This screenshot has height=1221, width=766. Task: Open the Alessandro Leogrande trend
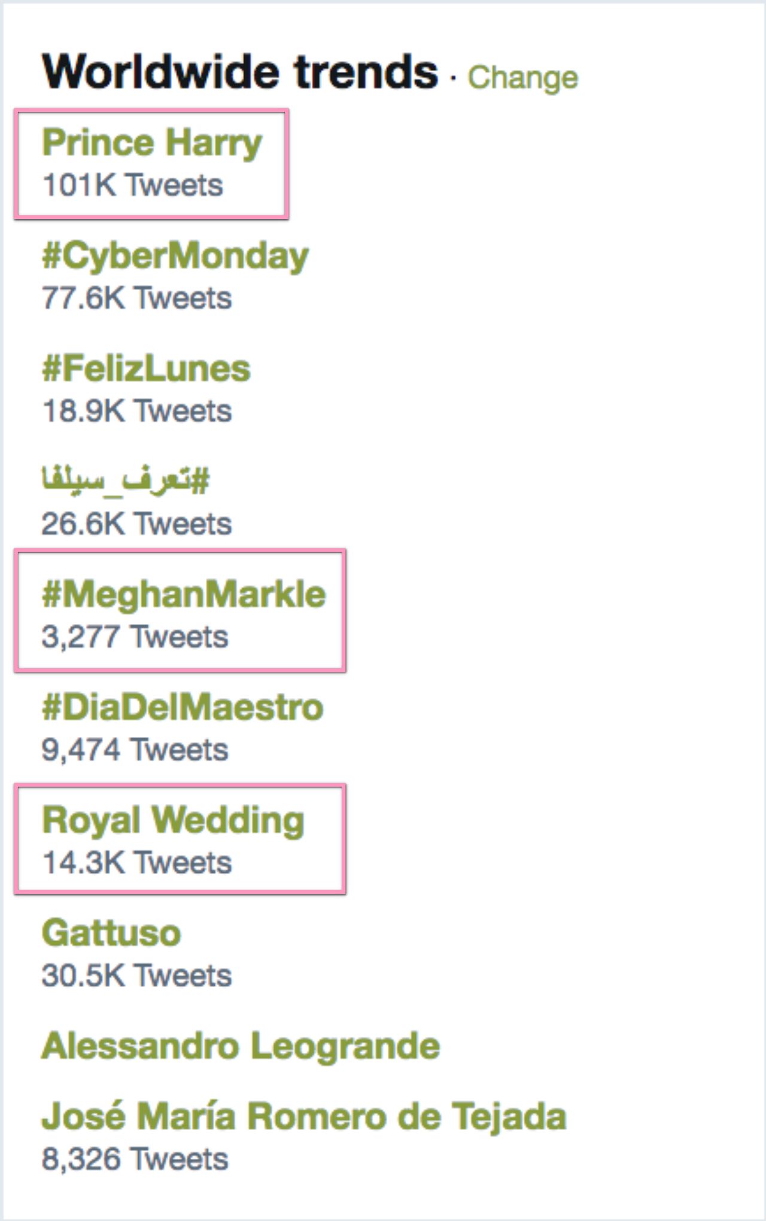click(x=241, y=1046)
